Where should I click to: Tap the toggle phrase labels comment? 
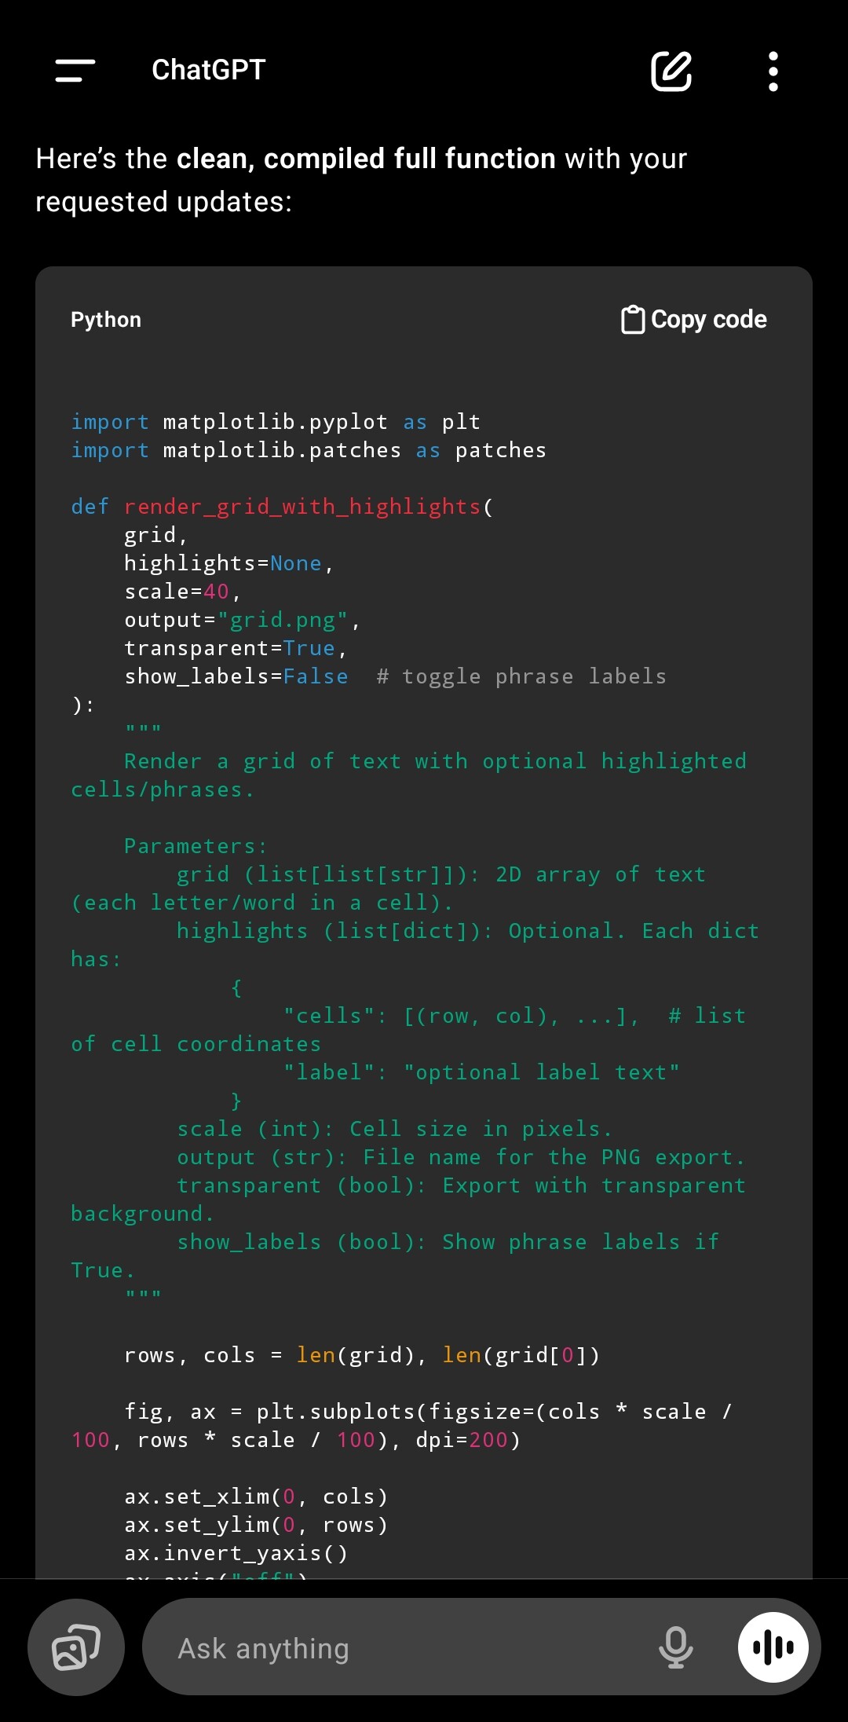pyautogui.click(x=521, y=676)
